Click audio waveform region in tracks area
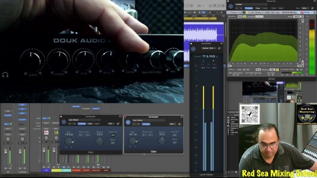 click(x=204, y=33)
